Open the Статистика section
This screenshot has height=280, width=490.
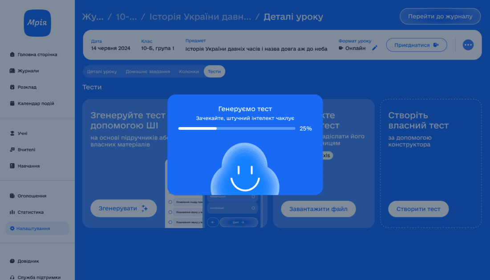pos(30,212)
